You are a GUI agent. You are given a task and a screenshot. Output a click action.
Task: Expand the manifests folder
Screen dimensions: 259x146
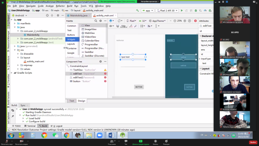tap(15, 24)
